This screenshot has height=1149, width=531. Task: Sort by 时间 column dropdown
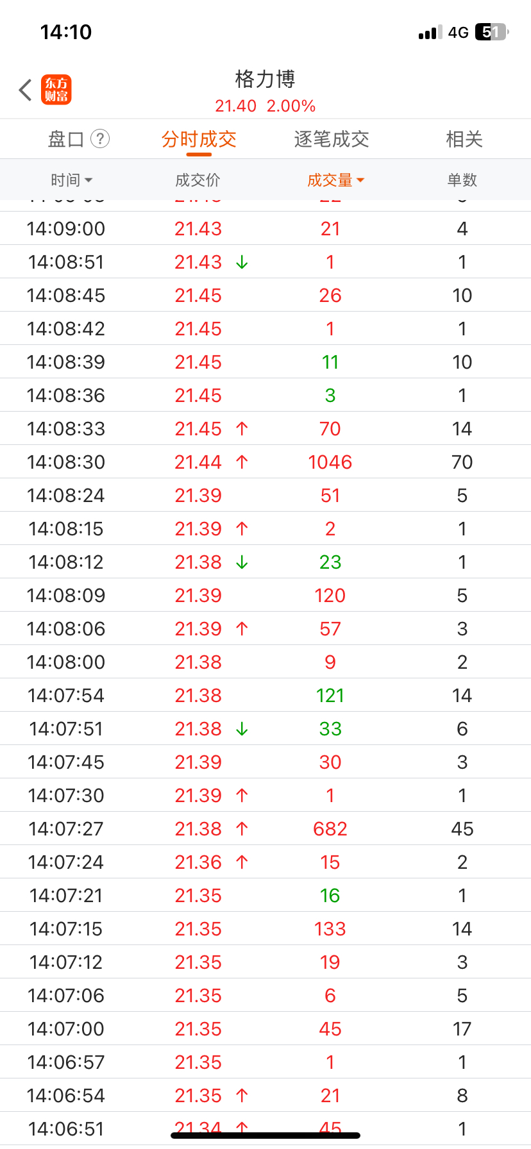click(x=71, y=180)
